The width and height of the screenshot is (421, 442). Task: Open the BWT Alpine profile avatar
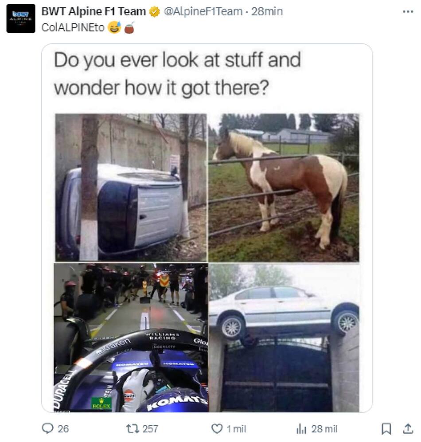(21, 19)
